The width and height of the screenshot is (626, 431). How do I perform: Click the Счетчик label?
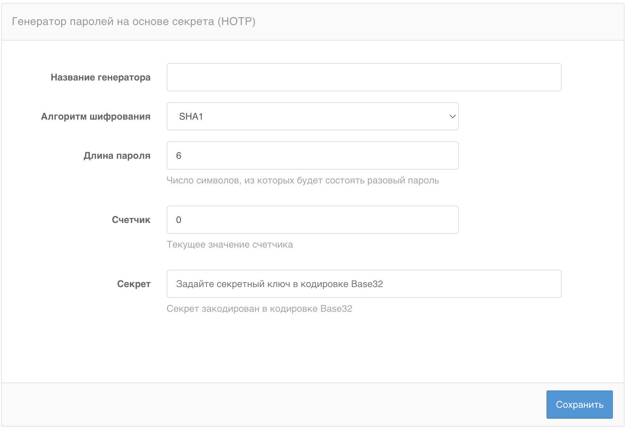pyautogui.click(x=131, y=220)
